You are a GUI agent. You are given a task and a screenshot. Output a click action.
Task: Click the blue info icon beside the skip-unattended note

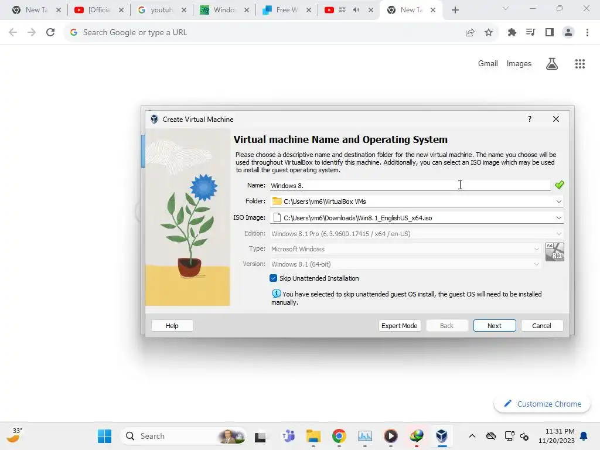point(276,294)
